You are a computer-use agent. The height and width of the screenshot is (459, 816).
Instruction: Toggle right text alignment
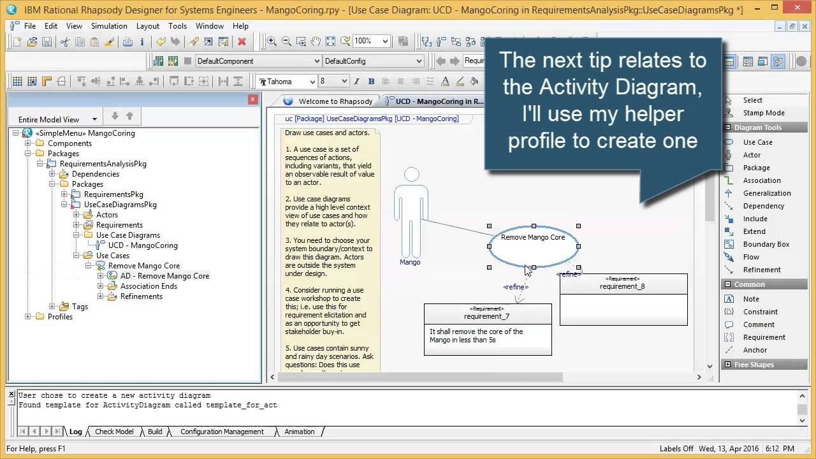tap(415, 82)
